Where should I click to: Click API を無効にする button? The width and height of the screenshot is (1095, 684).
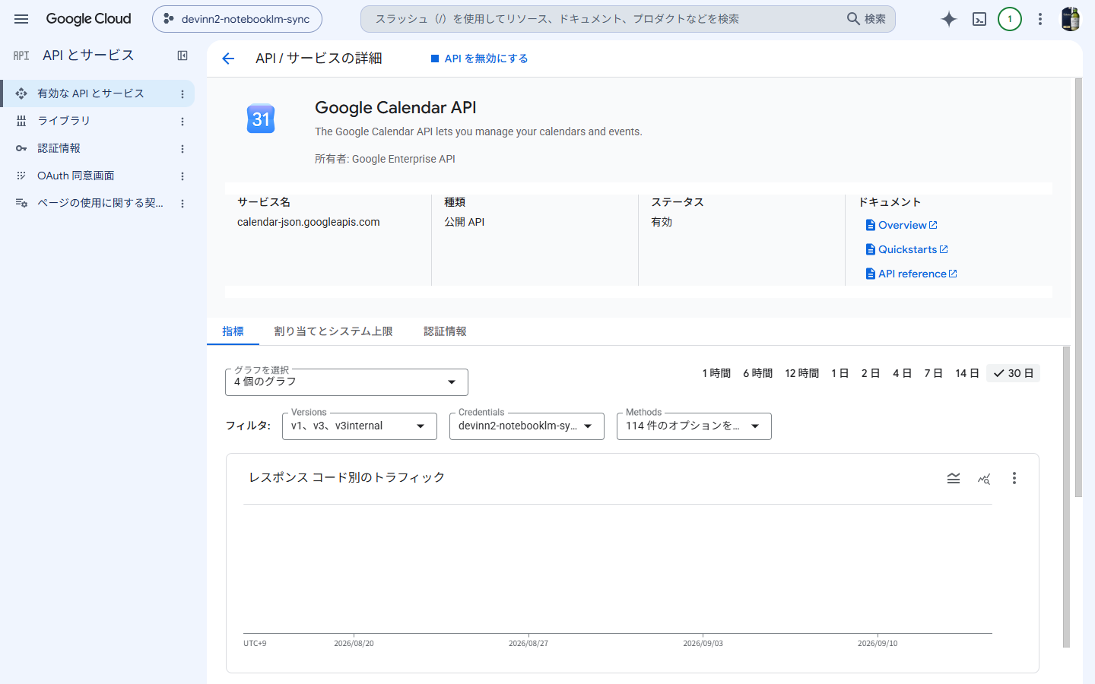[479, 59]
